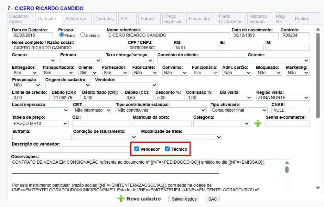The image size is (324, 207).
Task: Click the Senha e-commerce field
Action: pos(287,124)
